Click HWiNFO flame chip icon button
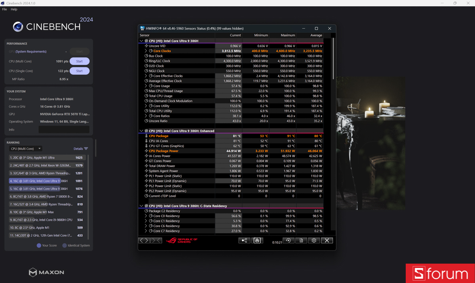The image size is (475, 283). pos(257,240)
